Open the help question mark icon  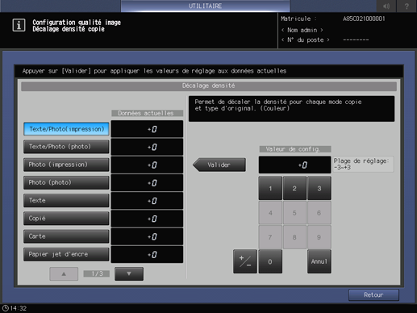[407, 6]
